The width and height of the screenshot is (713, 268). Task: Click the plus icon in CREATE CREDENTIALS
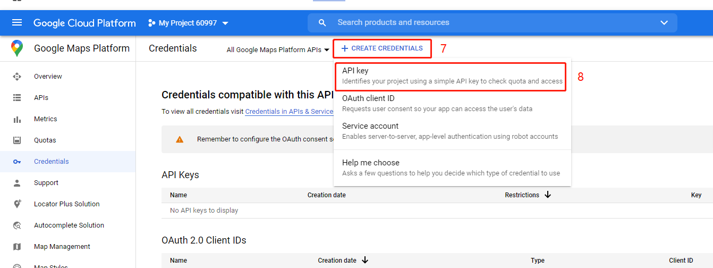345,48
